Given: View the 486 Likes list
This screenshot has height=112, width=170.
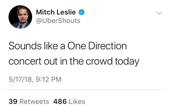Looking at the screenshot, I should click(x=69, y=101).
